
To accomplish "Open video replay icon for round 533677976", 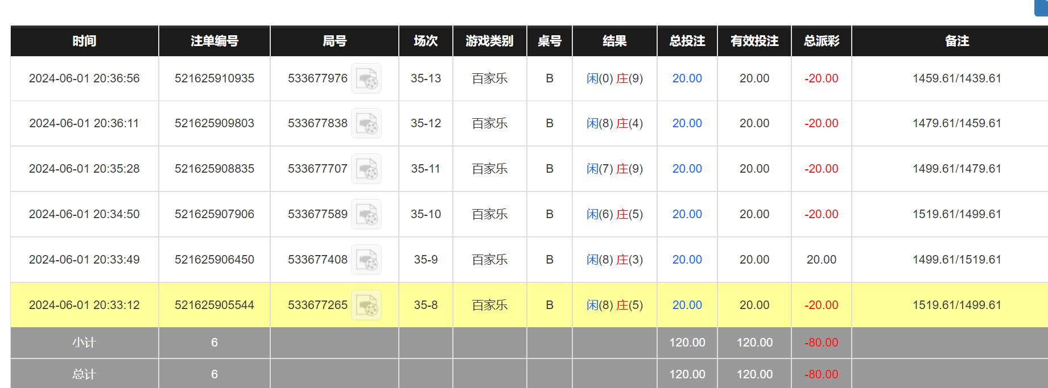I will 366,79.
